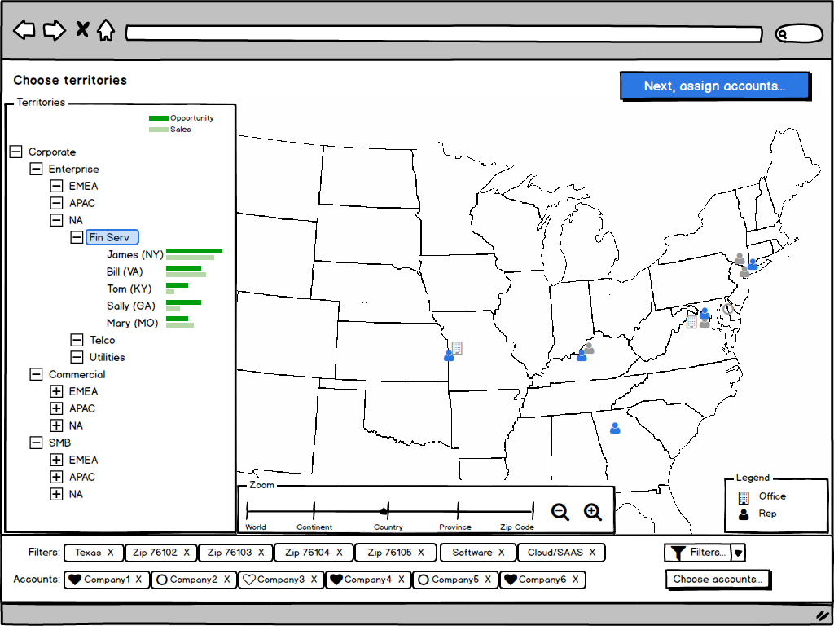Screen dimensions: 834x626
Task: Click the home icon in browser toolbar
Action: tap(106, 29)
